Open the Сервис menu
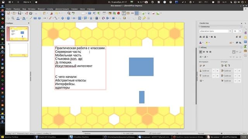The width and height of the screenshot is (248, 139). pyautogui.click(x=74, y=9)
